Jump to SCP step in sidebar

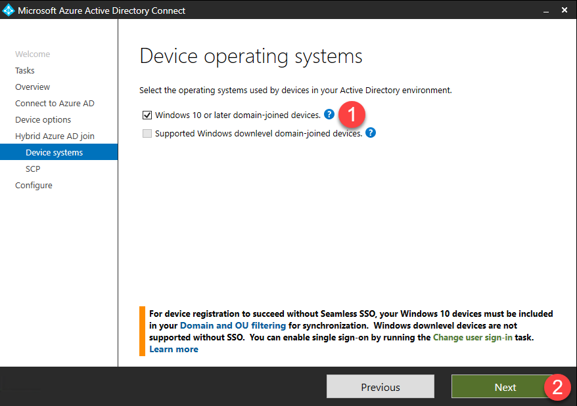(33, 169)
